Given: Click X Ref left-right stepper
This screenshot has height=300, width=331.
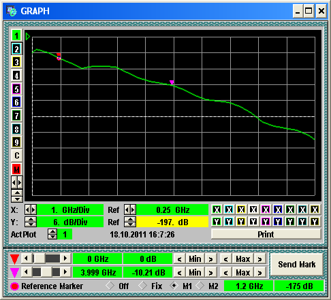Looking at the screenshot, I should (130, 210).
